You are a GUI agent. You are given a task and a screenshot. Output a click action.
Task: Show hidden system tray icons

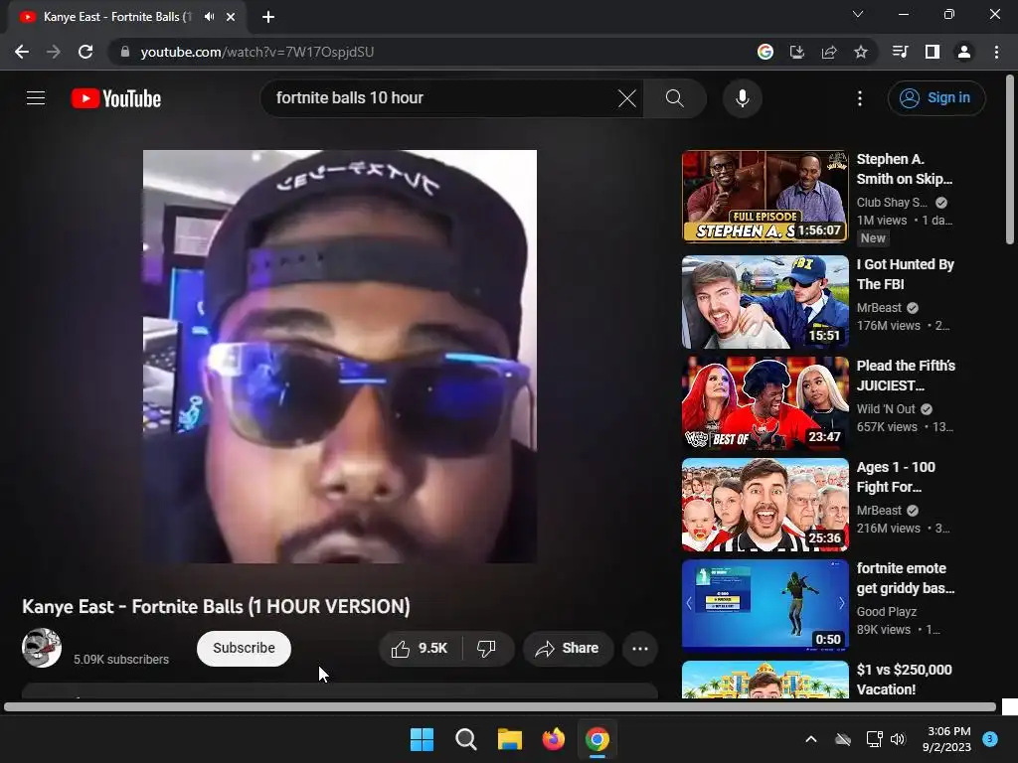click(x=811, y=739)
